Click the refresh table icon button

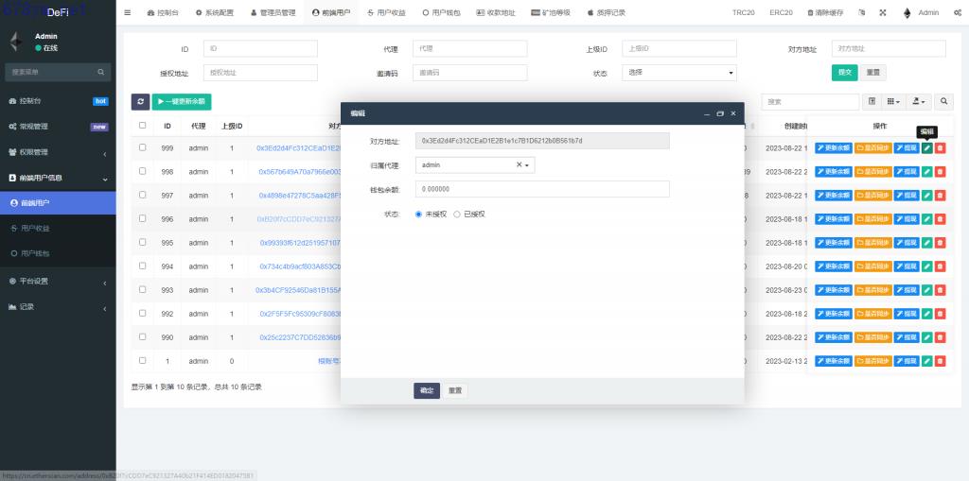140,101
